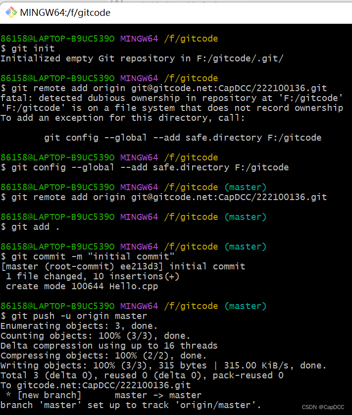Click 'Writing objects: 100% (3/3), 315 bytes' line
Image resolution: width=352 pixels, height=415 pixels.
(x=163, y=365)
